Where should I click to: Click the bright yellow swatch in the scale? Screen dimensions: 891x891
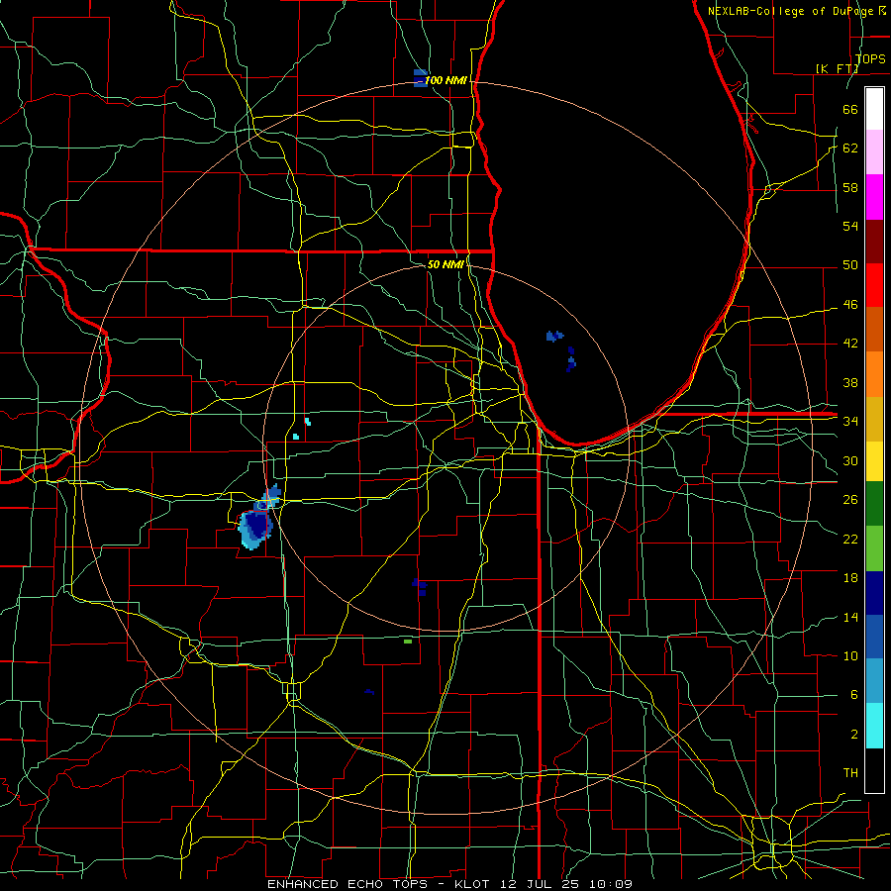pyautogui.click(x=874, y=460)
